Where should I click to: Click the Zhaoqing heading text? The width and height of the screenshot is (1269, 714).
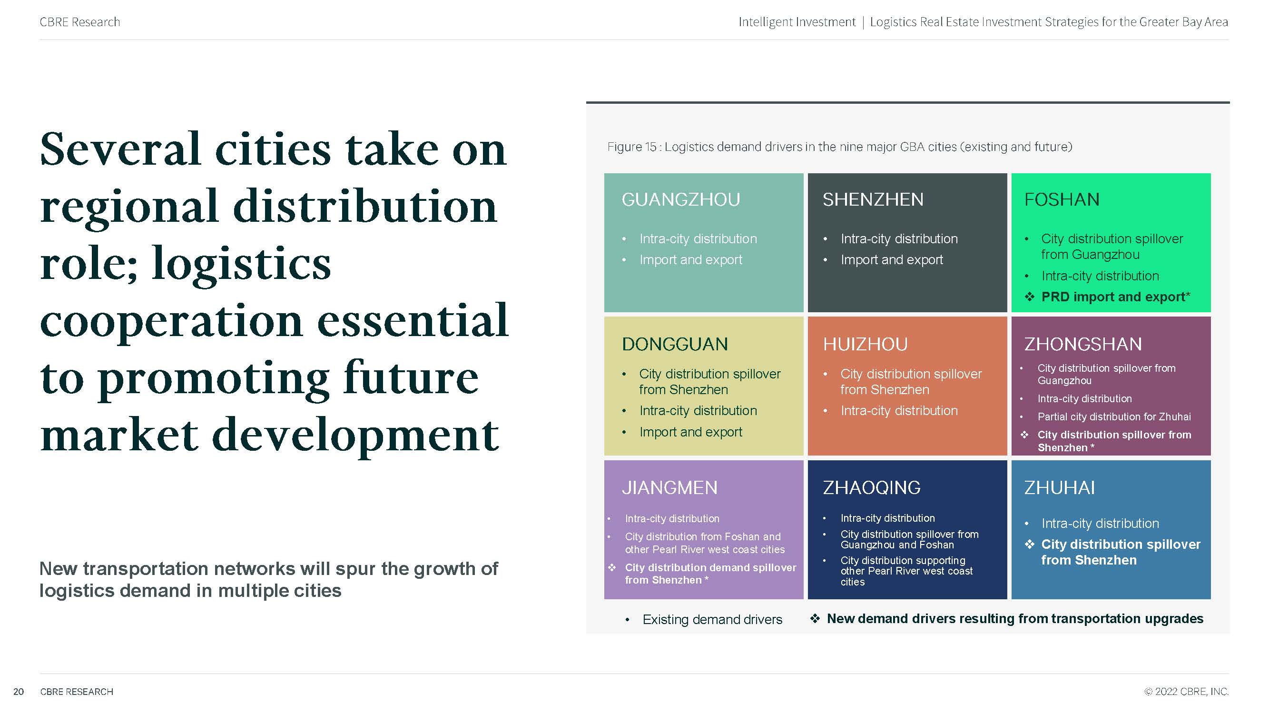click(871, 487)
